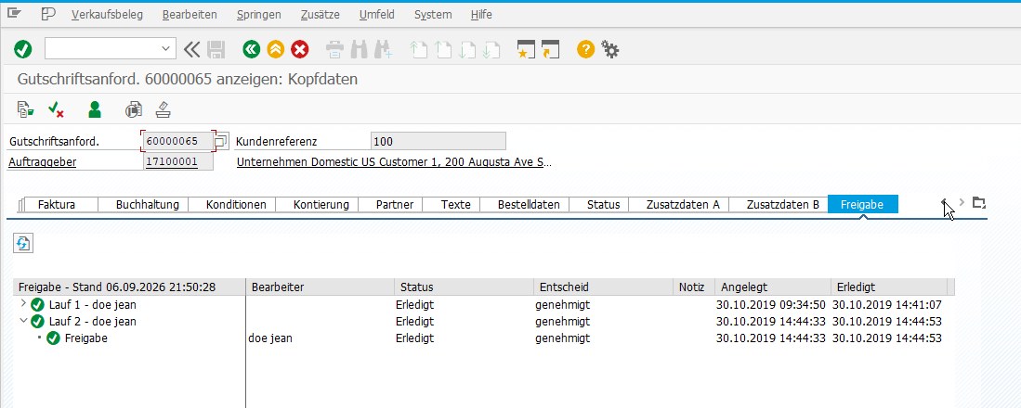Click the Save floppy disk icon
Screen dimensions: 1021x408
216,49
